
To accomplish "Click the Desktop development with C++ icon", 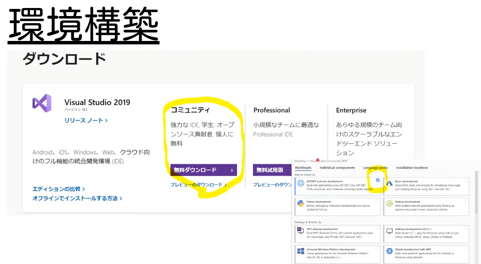I will click(389, 231).
